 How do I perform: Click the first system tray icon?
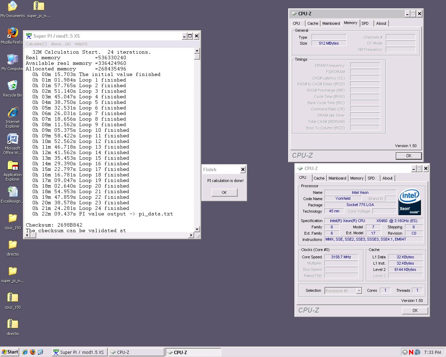405,352
